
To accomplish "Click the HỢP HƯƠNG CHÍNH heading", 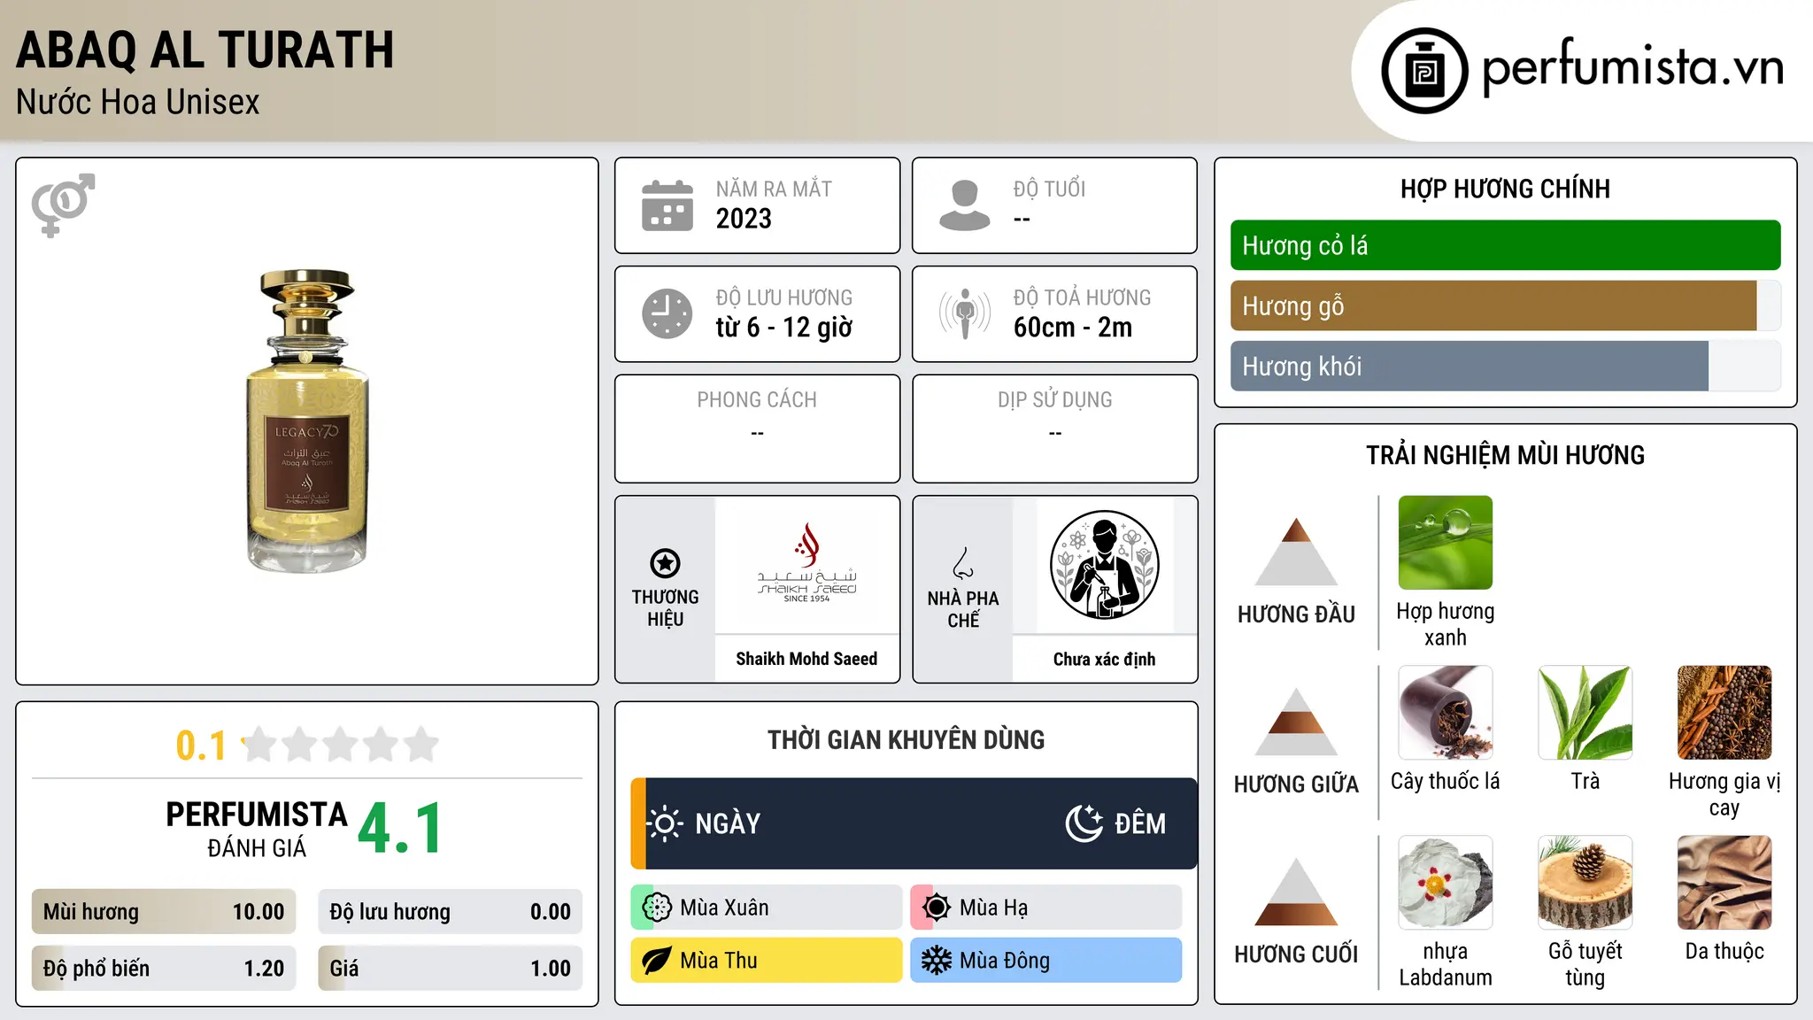I will [1505, 189].
